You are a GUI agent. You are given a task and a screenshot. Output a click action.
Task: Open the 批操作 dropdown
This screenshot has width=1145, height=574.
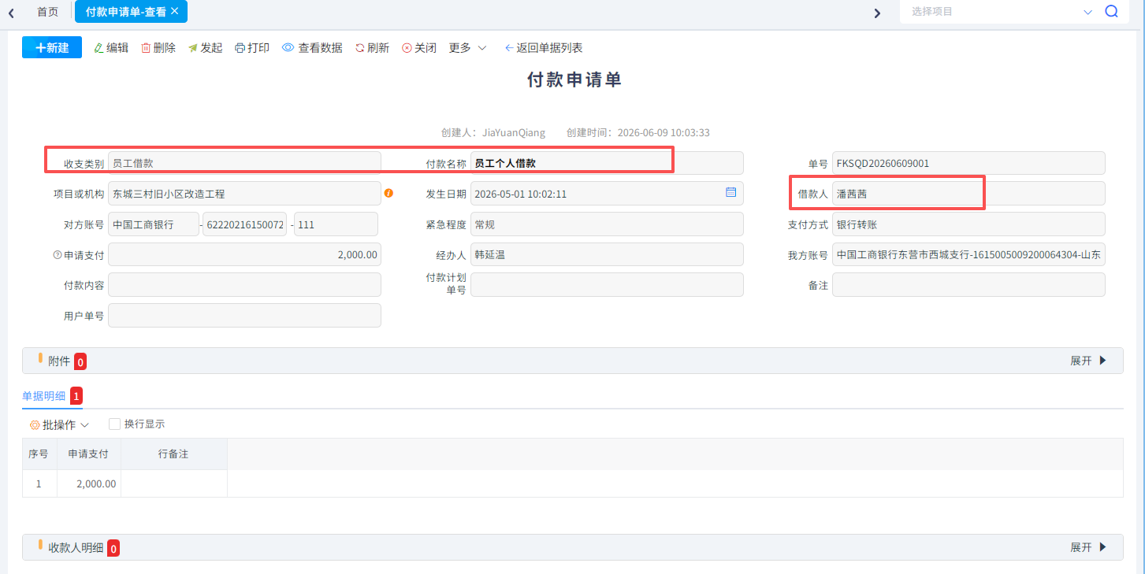pyautogui.click(x=59, y=424)
